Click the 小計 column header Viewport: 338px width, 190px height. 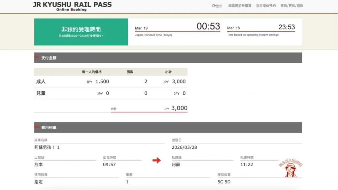click(168, 72)
